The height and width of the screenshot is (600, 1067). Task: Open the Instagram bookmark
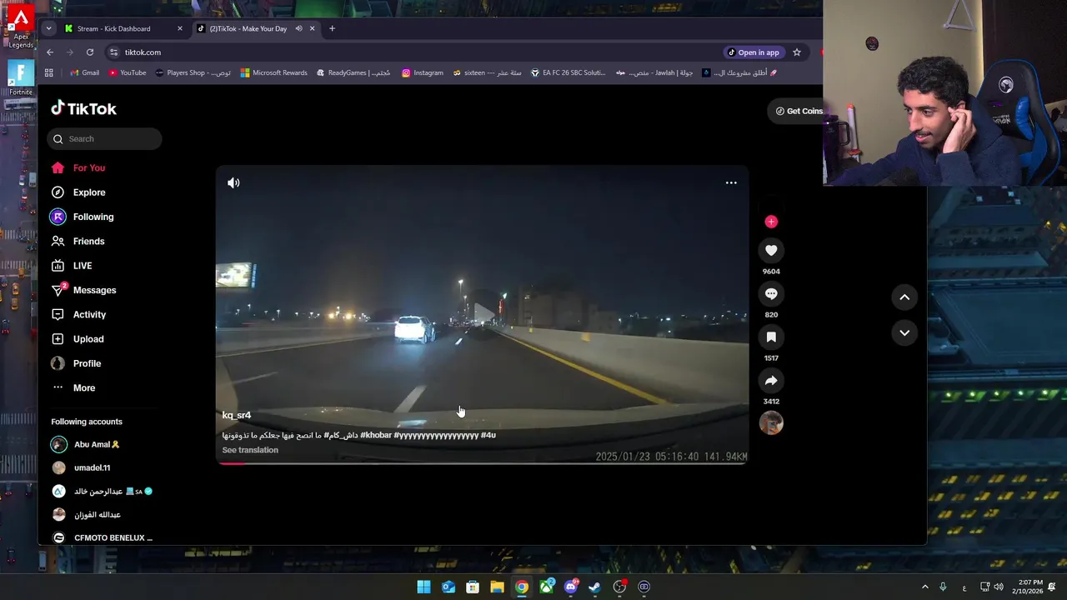[x=422, y=72]
